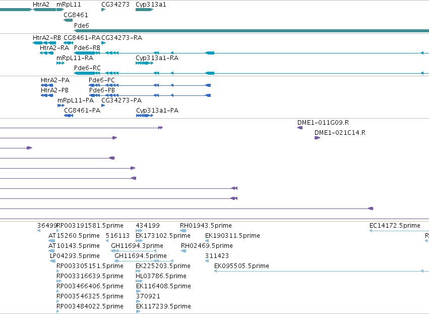Click EK095505.5prime EST label

tap(241, 266)
